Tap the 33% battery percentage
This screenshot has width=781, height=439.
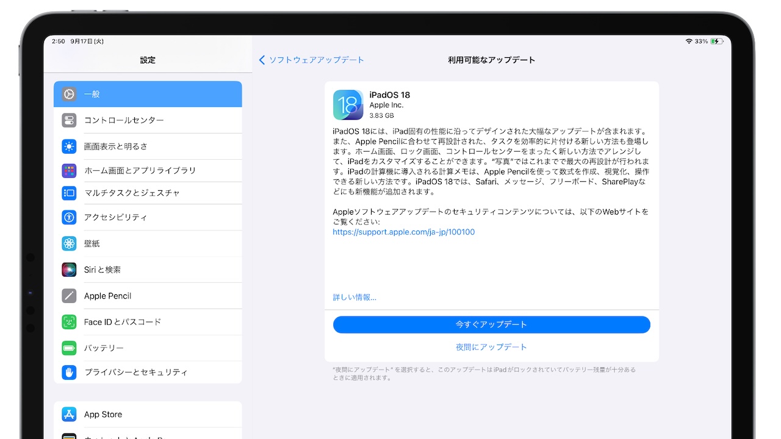702,41
